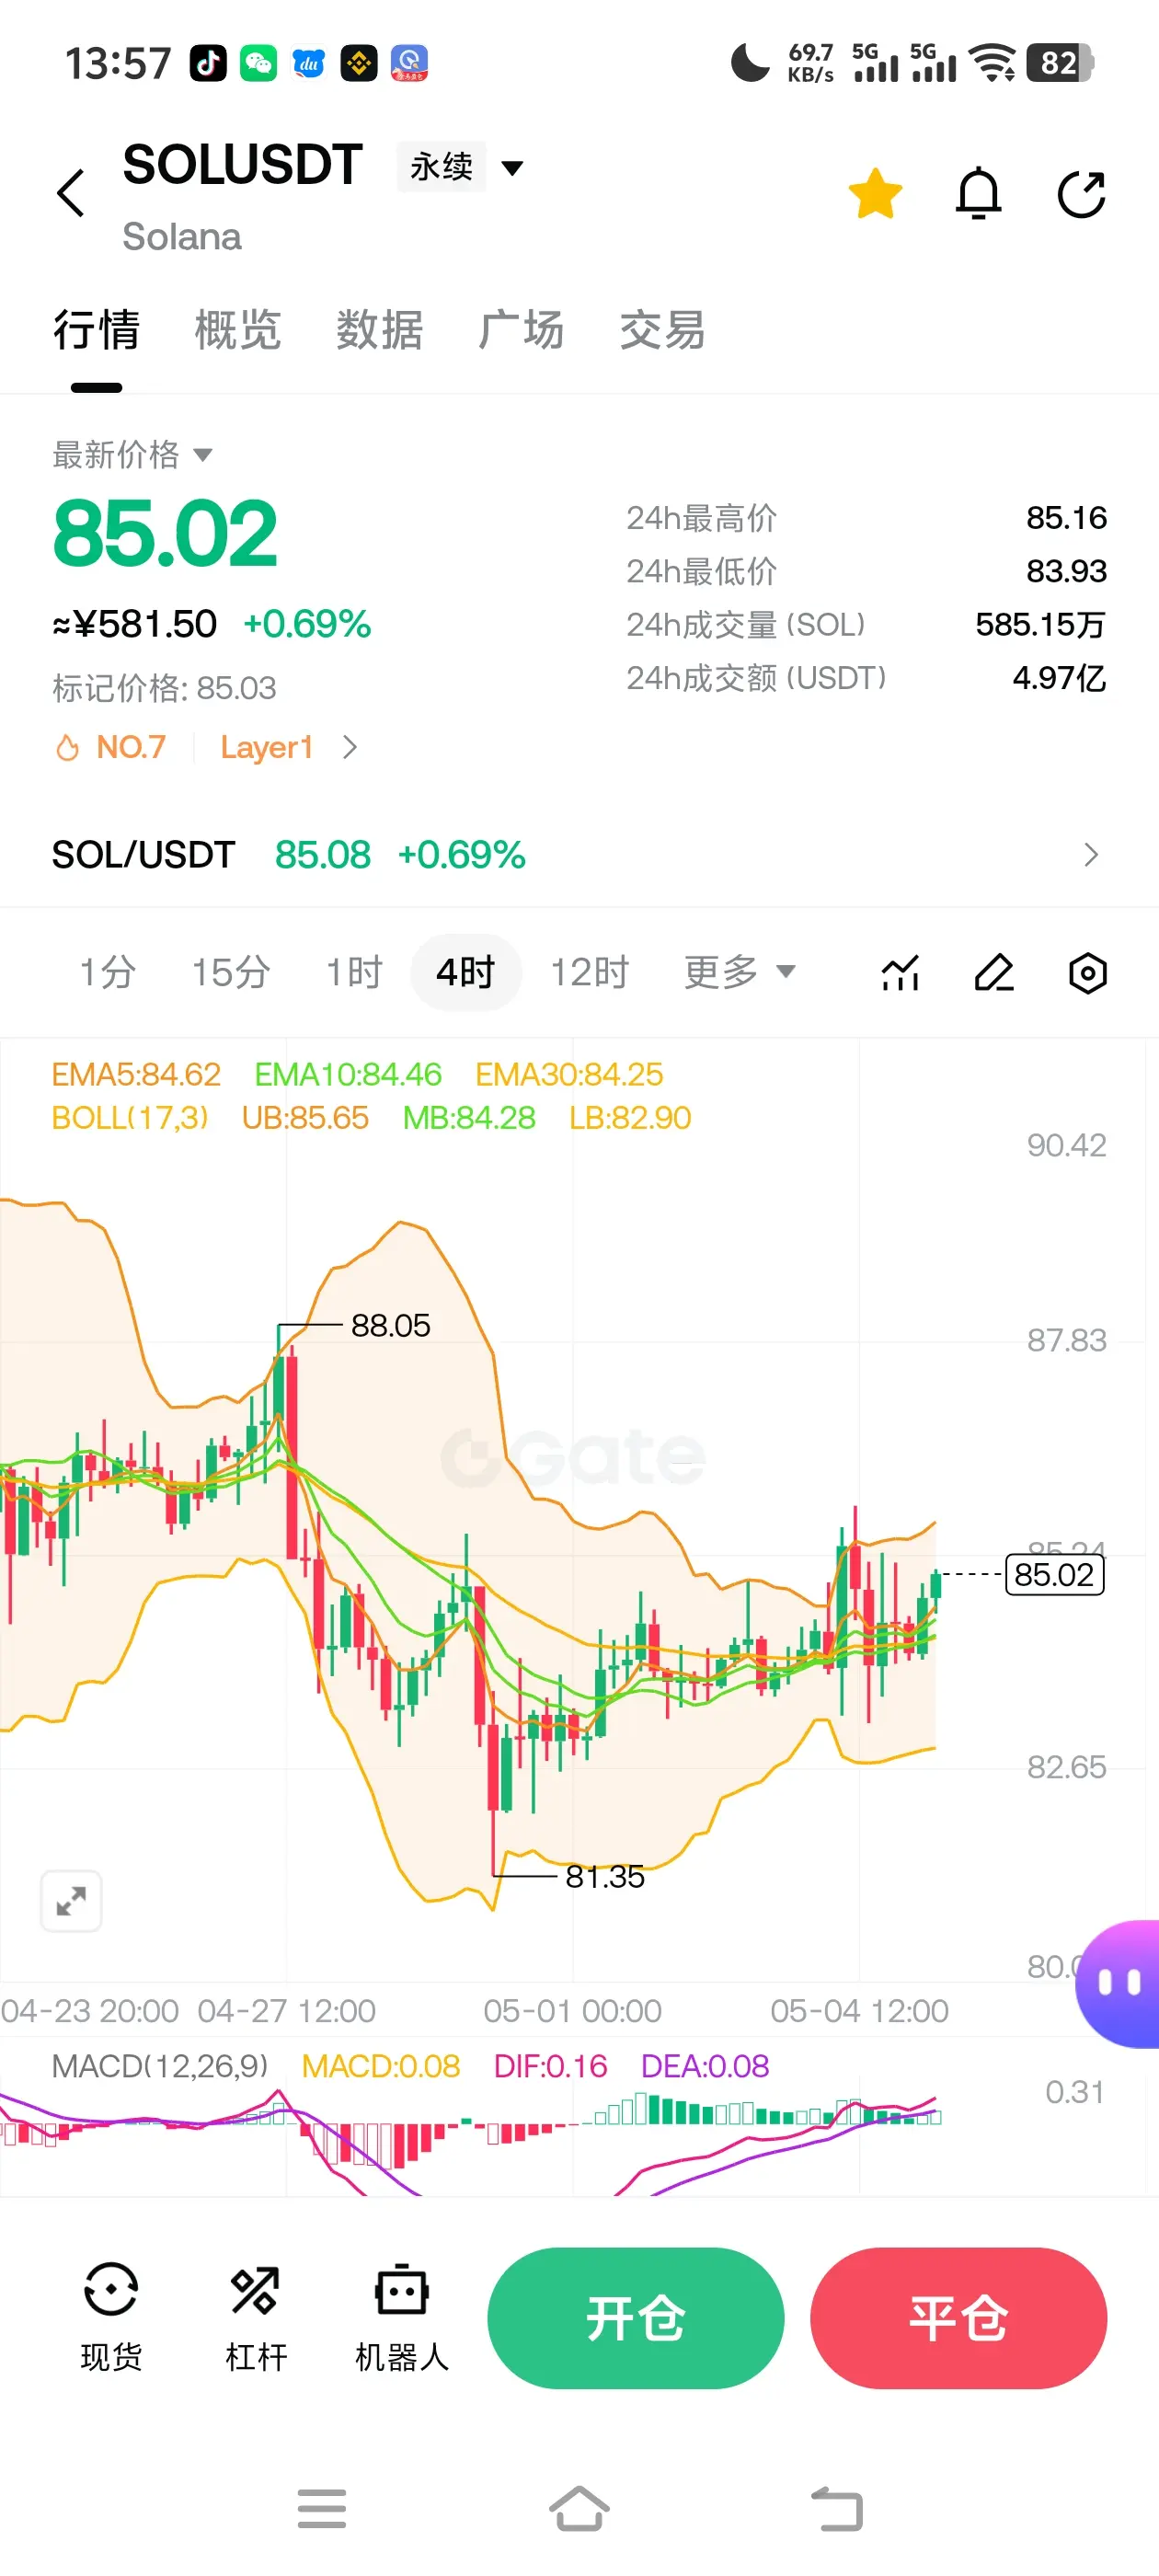This screenshot has height=2576, width=1159.
Task: Open the drawing pencil tool
Action: tap(994, 973)
